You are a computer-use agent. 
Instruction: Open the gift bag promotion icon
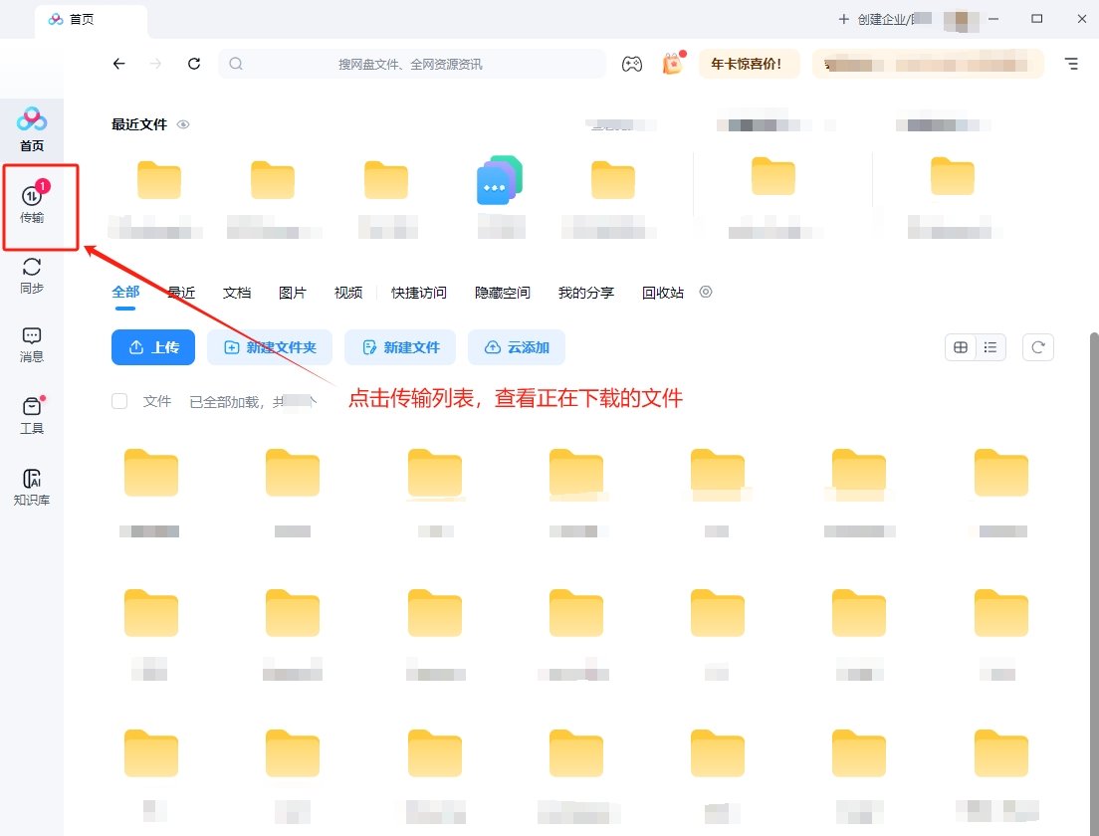pos(671,63)
